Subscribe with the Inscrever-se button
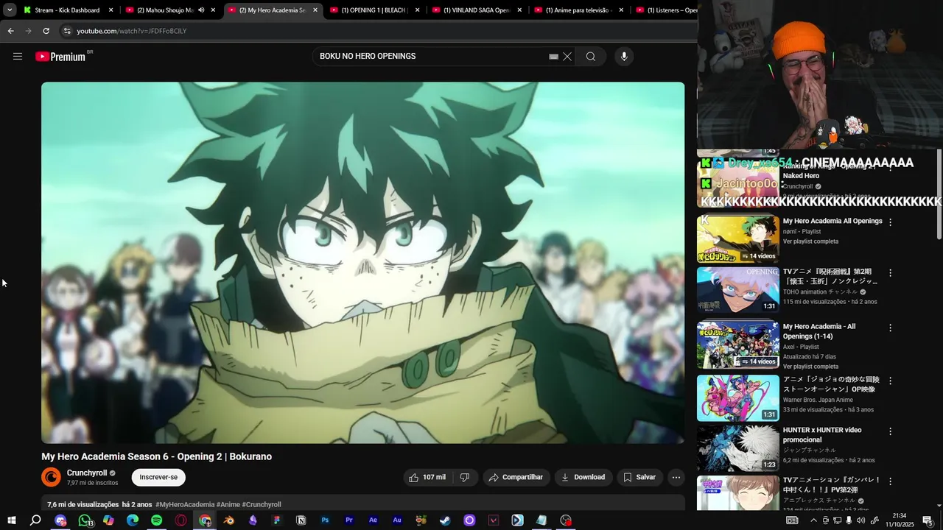Image resolution: width=943 pixels, height=530 pixels. click(158, 477)
